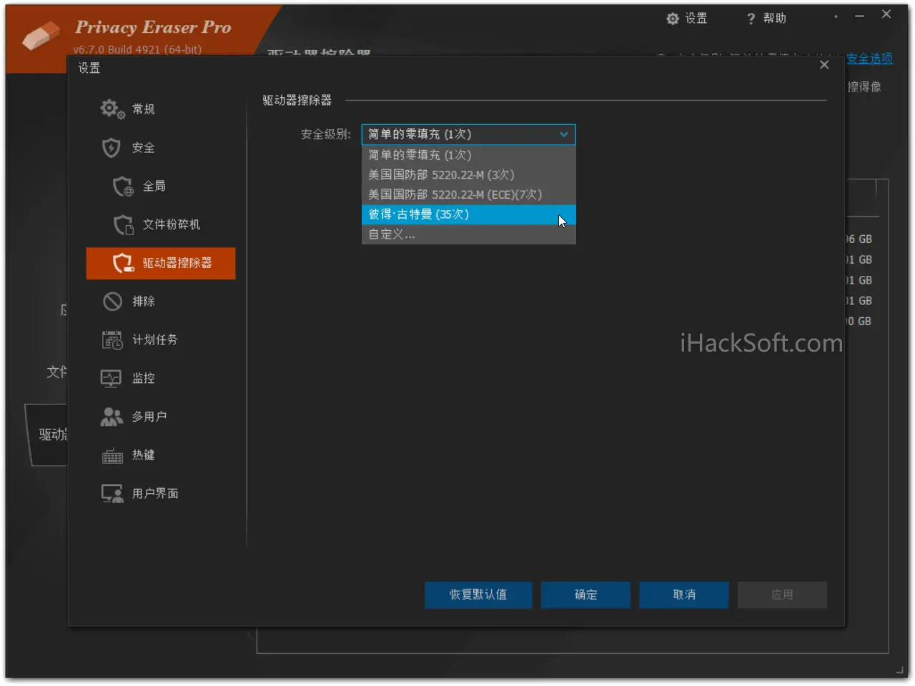The image size is (915, 686).
Task: Choose 美国国防部 5220.22-M (3次) option
Action: (x=468, y=175)
